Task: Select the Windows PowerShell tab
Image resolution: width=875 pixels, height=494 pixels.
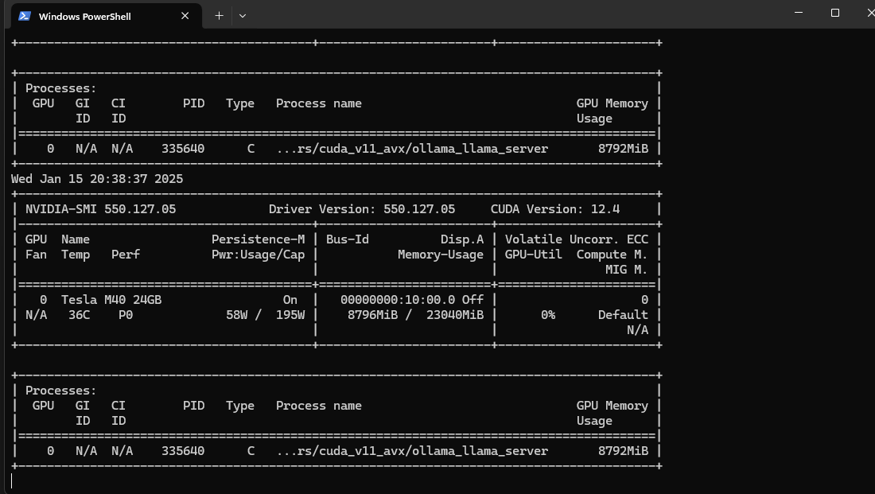Action: [106, 16]
